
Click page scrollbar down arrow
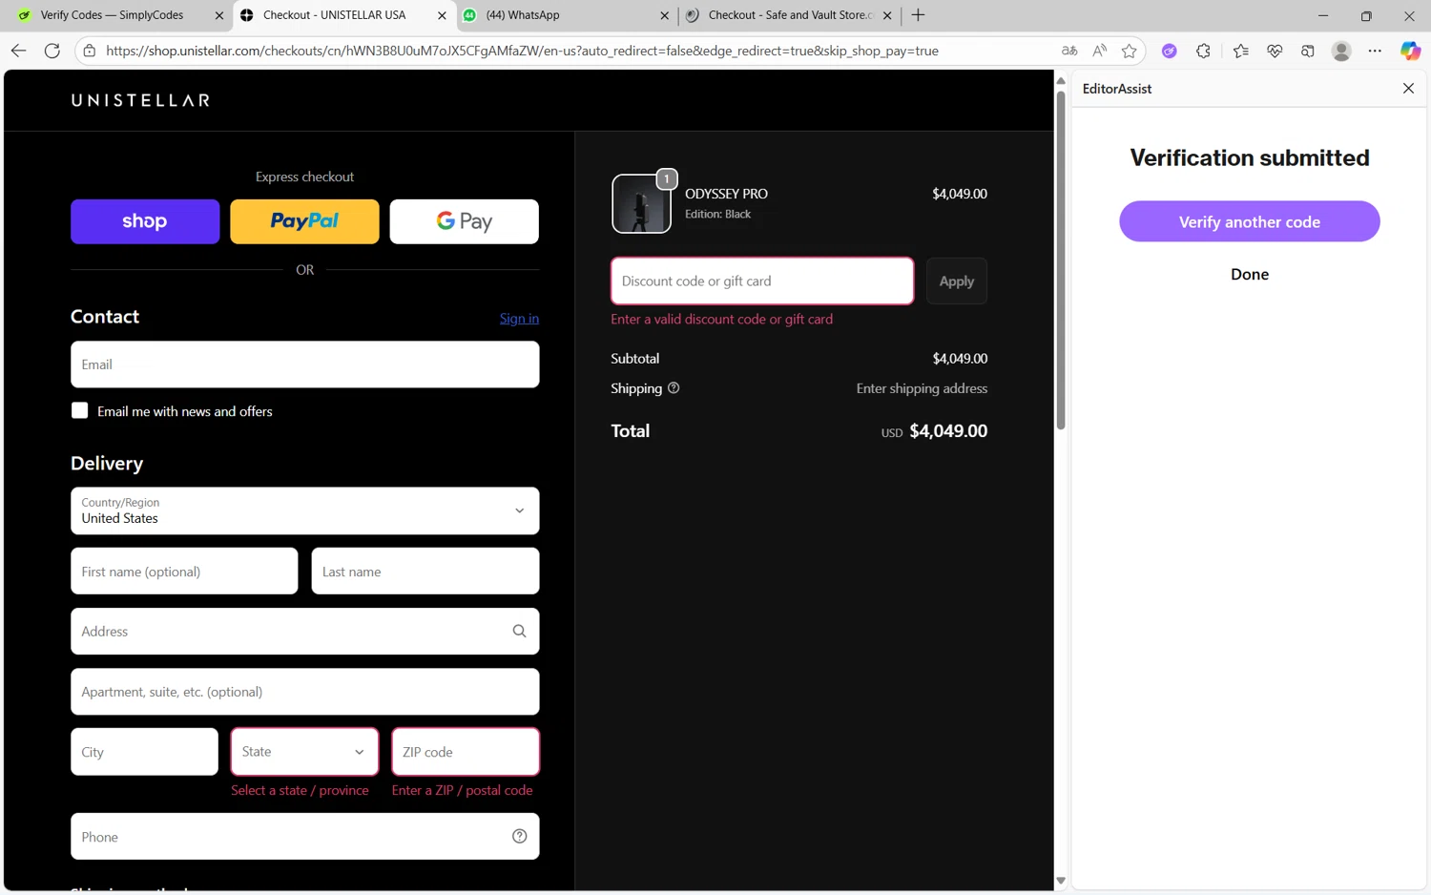point(1061,881)
